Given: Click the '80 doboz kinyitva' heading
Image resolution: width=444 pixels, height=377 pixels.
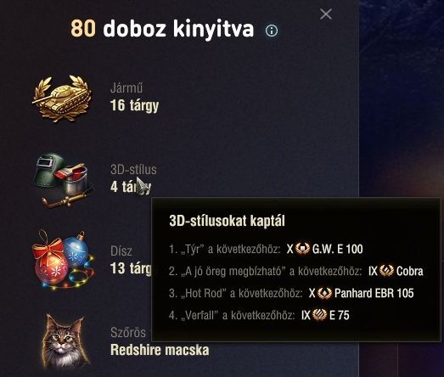Looking at the screenshot, I should coord(162,29).
